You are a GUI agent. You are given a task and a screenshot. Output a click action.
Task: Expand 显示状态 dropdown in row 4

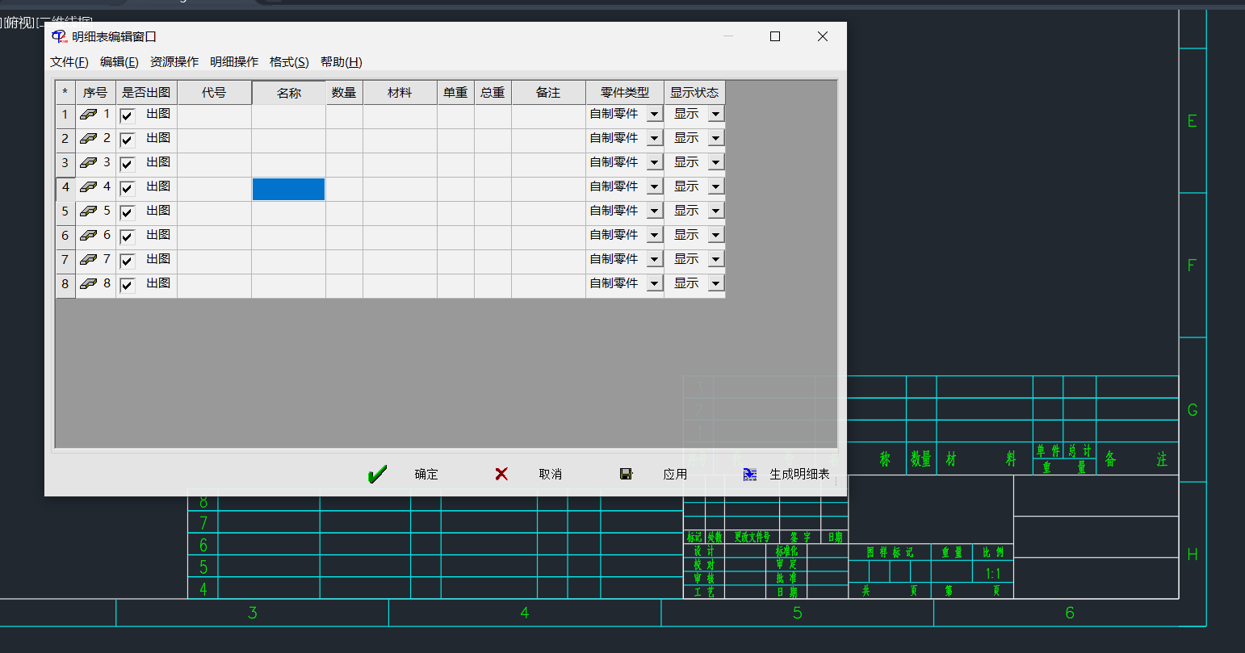pos(715,186)
